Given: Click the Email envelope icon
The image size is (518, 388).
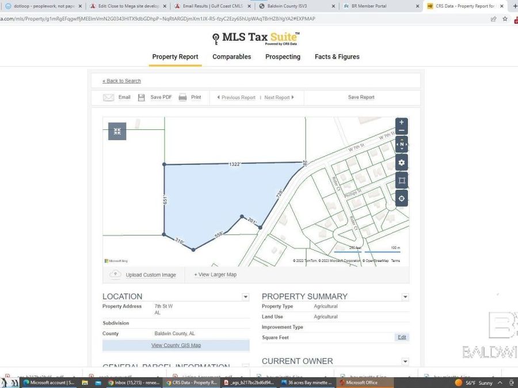Looking at the screenshot, I should coord(109,98).
